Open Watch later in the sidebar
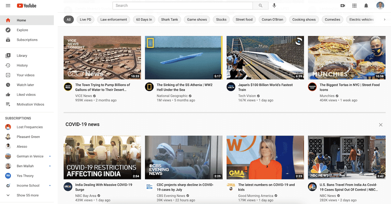The height and width of the screenshot is (204, 391). tap(27, 85)
